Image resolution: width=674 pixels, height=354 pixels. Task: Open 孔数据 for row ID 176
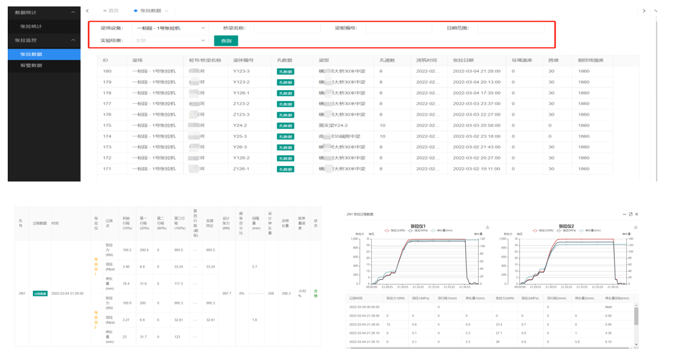(285, 115)
